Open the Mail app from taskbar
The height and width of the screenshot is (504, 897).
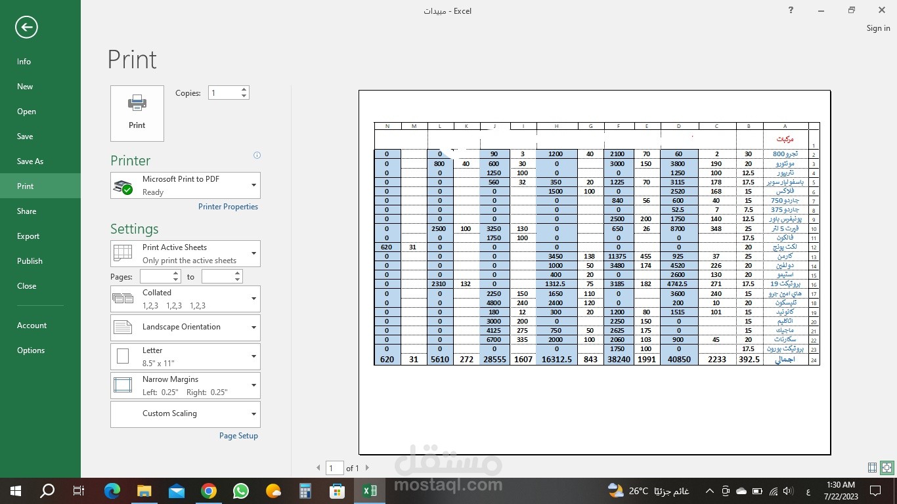(177, 491)
